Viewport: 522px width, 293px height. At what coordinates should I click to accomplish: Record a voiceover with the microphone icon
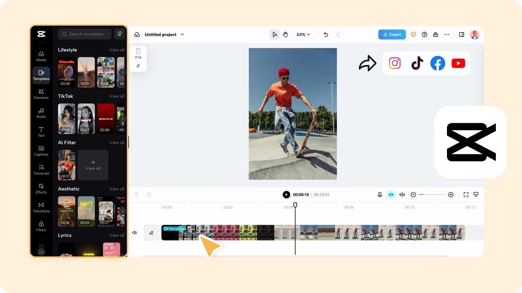click(380, 195)
